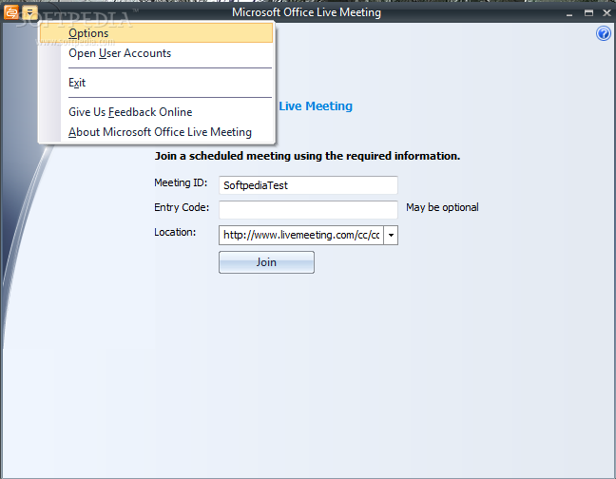Image resolution: width=616 pixels, height=479 pixels.
Task: Click the 'Microsoft Office Live Meeting' title text
Action: [306, 12]
